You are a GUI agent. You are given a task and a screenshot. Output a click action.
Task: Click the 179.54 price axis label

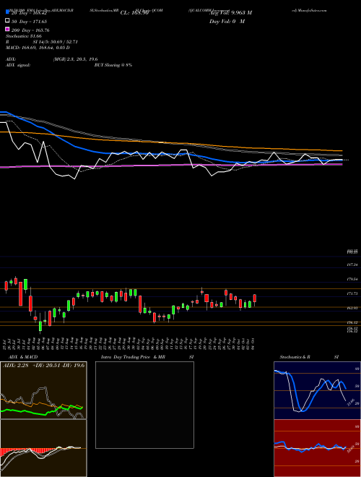click(352, 279)
